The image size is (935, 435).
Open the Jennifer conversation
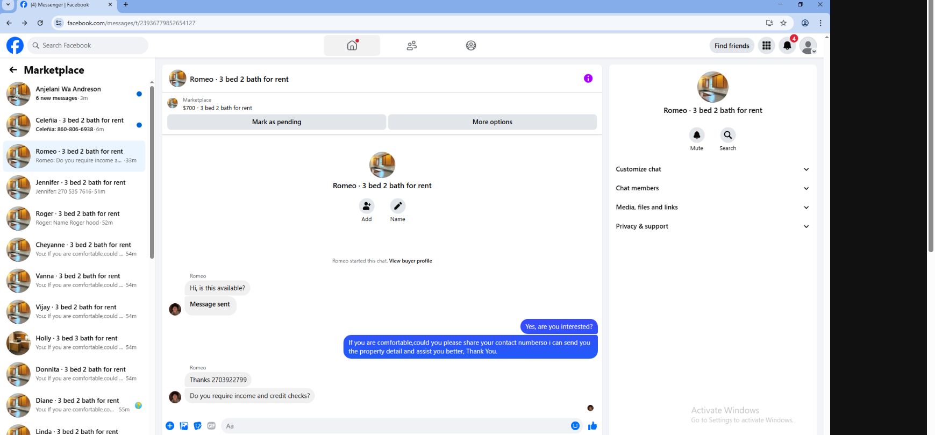74,187
